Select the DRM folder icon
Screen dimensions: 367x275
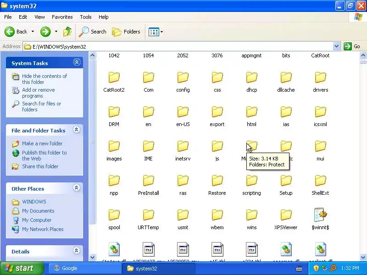point(114,112)
